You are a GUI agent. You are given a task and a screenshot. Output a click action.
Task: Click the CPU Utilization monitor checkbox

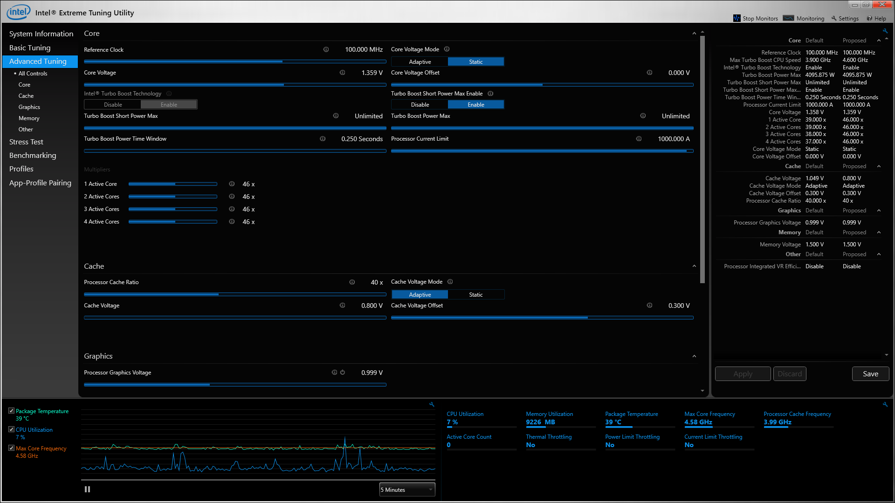point(12,430)
